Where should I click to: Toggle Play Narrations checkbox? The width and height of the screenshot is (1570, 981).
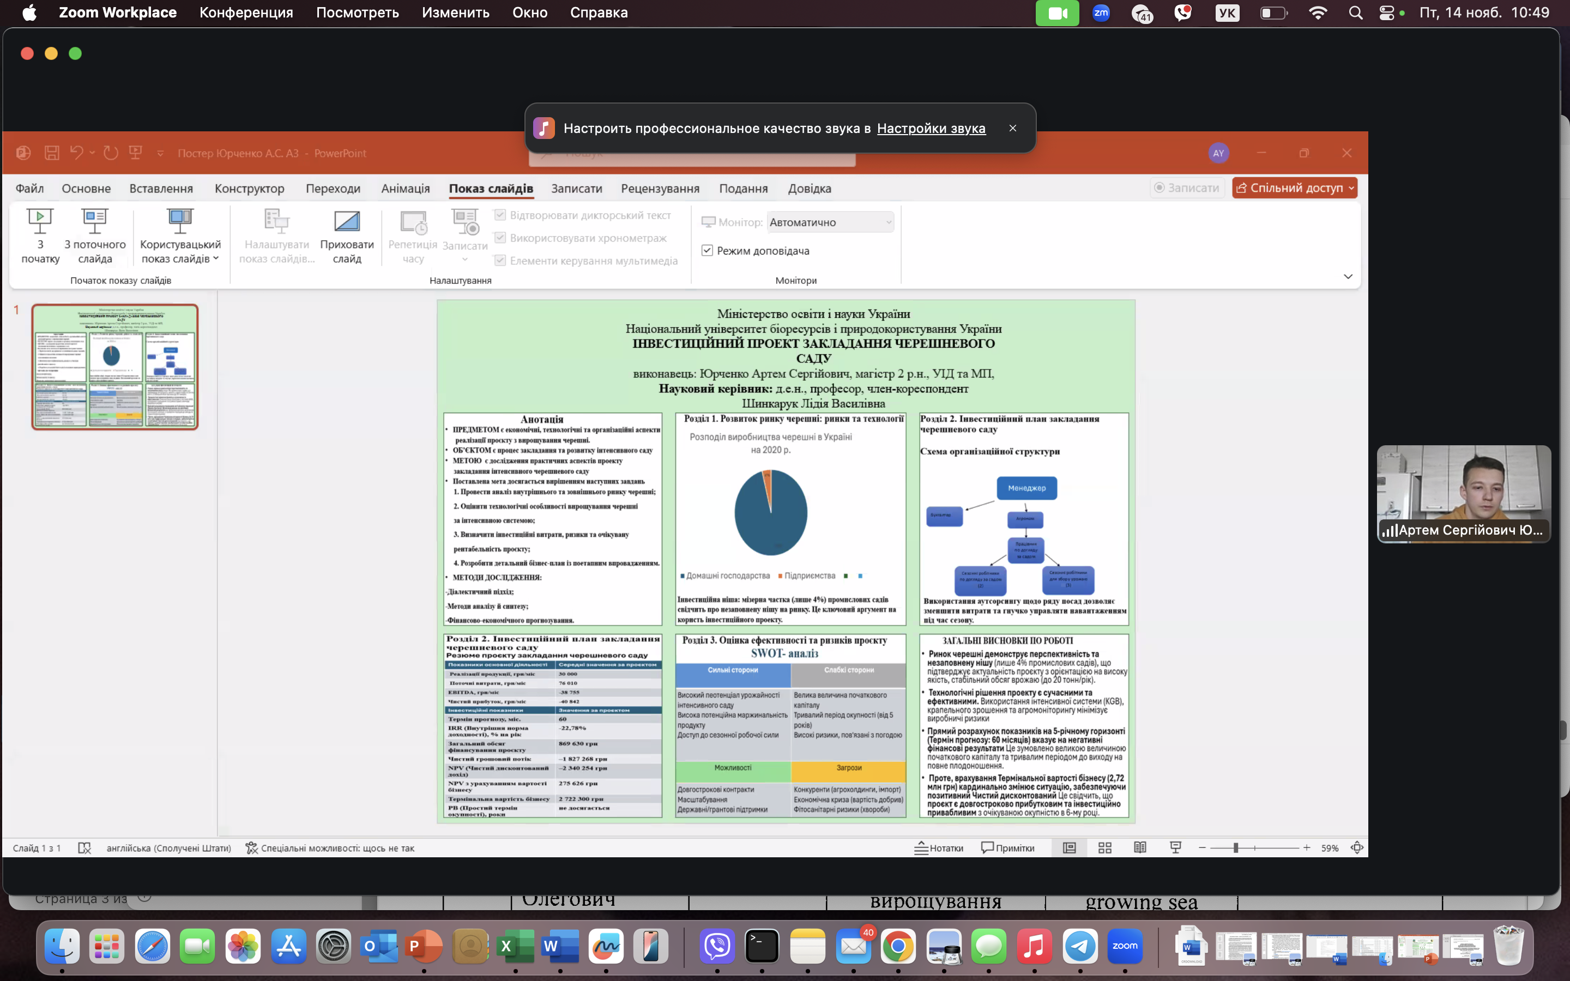click(500, 215)
